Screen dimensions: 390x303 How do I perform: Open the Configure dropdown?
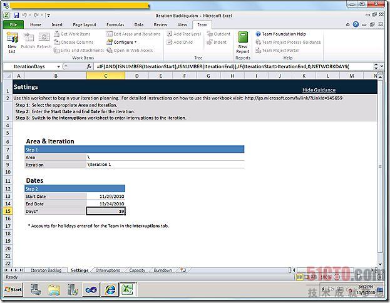(x=122, y=42)
